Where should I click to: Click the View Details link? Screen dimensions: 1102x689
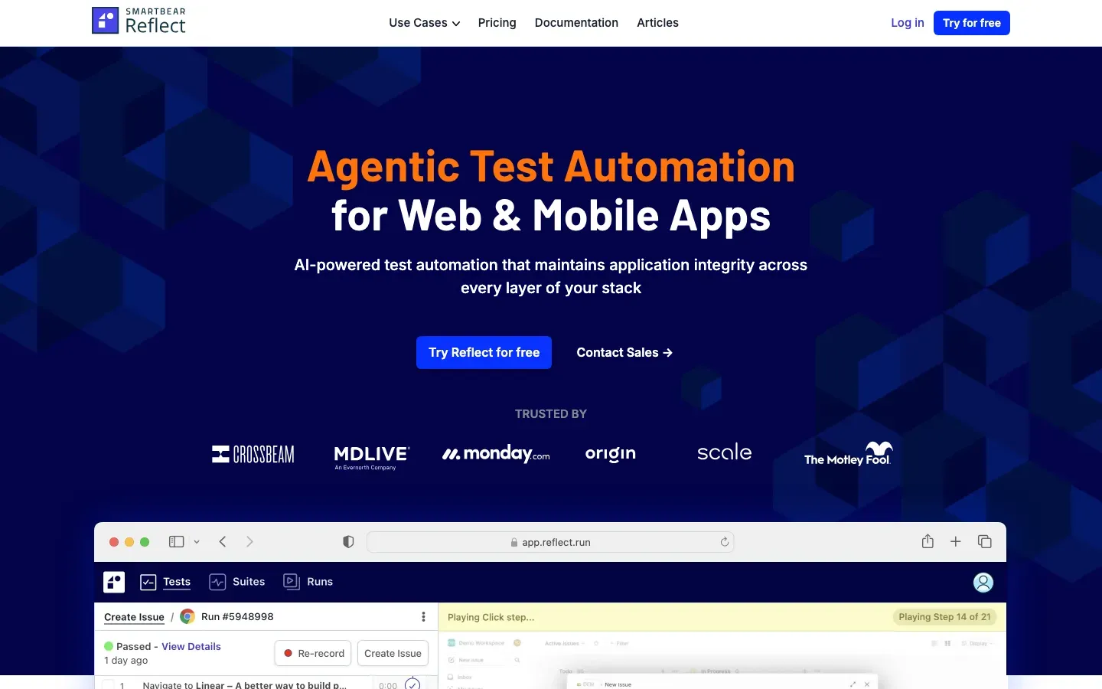coord(191,647)
